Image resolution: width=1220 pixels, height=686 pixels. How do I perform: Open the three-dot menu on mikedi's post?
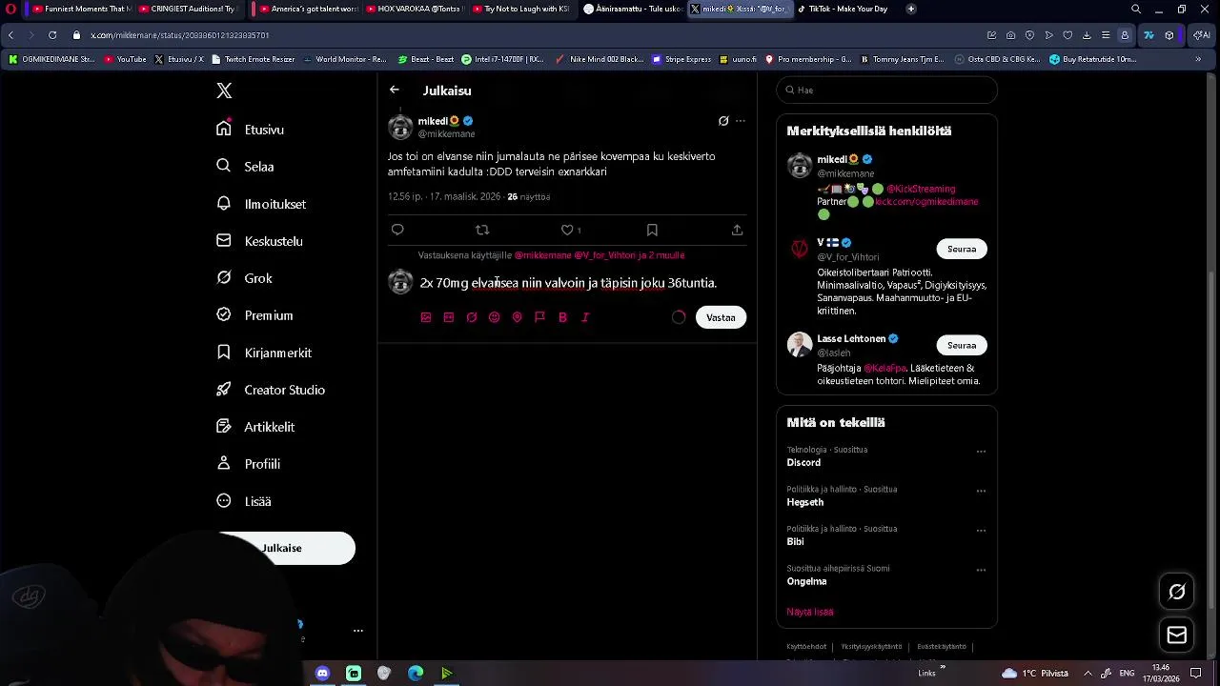pyautogui.click(x=741, y=121)
